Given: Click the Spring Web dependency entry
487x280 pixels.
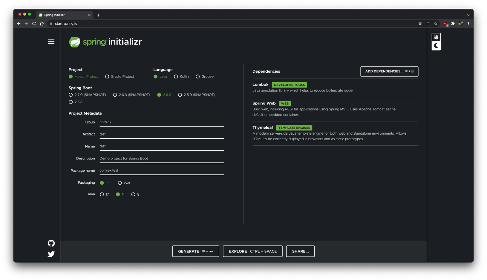Looking at the screenshot, I should coord(335,109).
